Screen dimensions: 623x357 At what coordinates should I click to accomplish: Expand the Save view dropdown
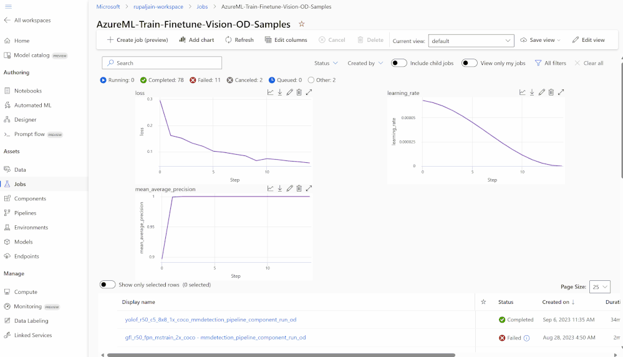tap(559, 40)
